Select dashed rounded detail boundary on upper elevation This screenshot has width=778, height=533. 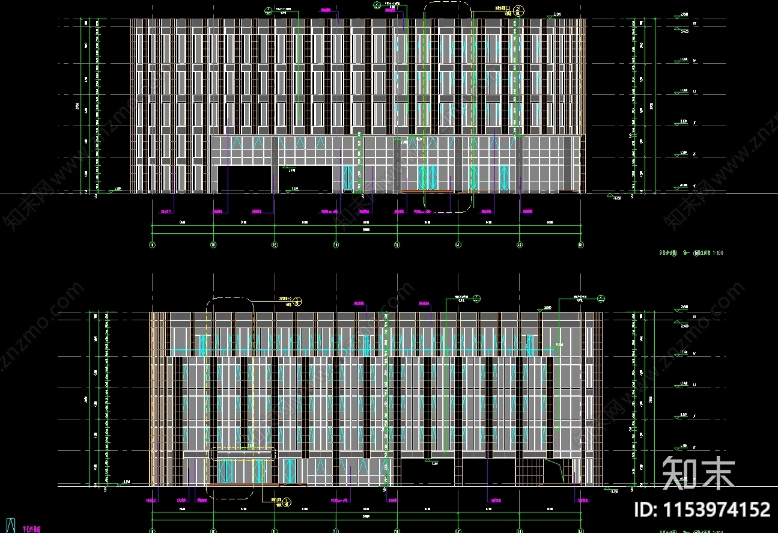point(448,106)
